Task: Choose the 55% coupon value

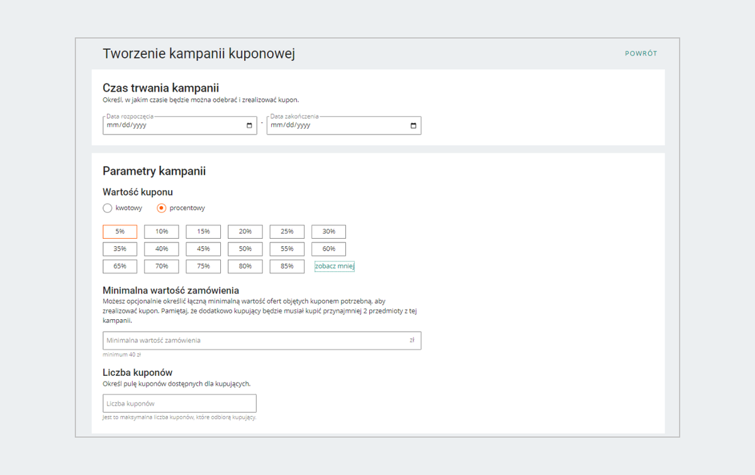Action: (287, 249)
